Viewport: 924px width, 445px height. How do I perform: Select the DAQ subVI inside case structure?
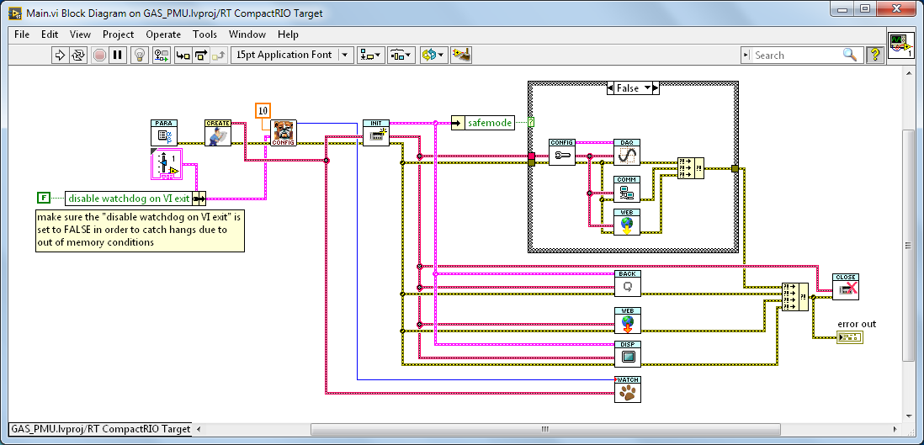[x=627, y=152]
